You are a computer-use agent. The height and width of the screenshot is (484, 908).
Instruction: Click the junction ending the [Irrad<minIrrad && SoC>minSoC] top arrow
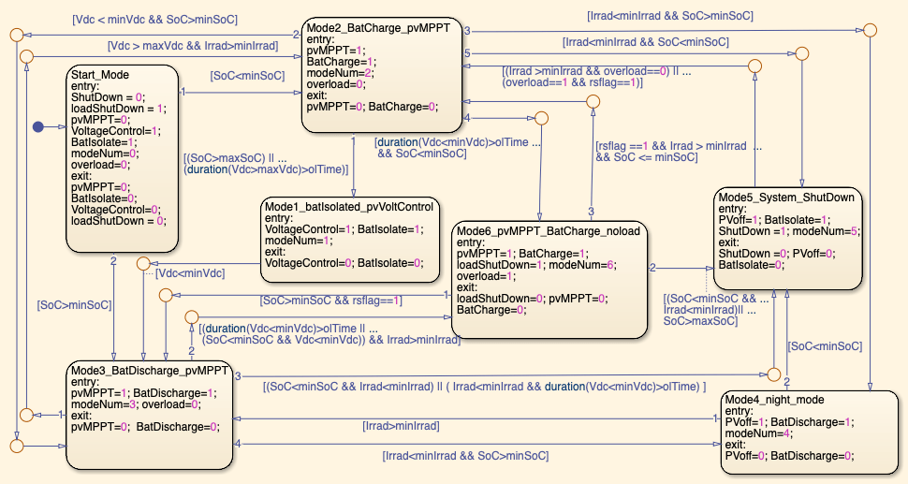coord(870,30)
